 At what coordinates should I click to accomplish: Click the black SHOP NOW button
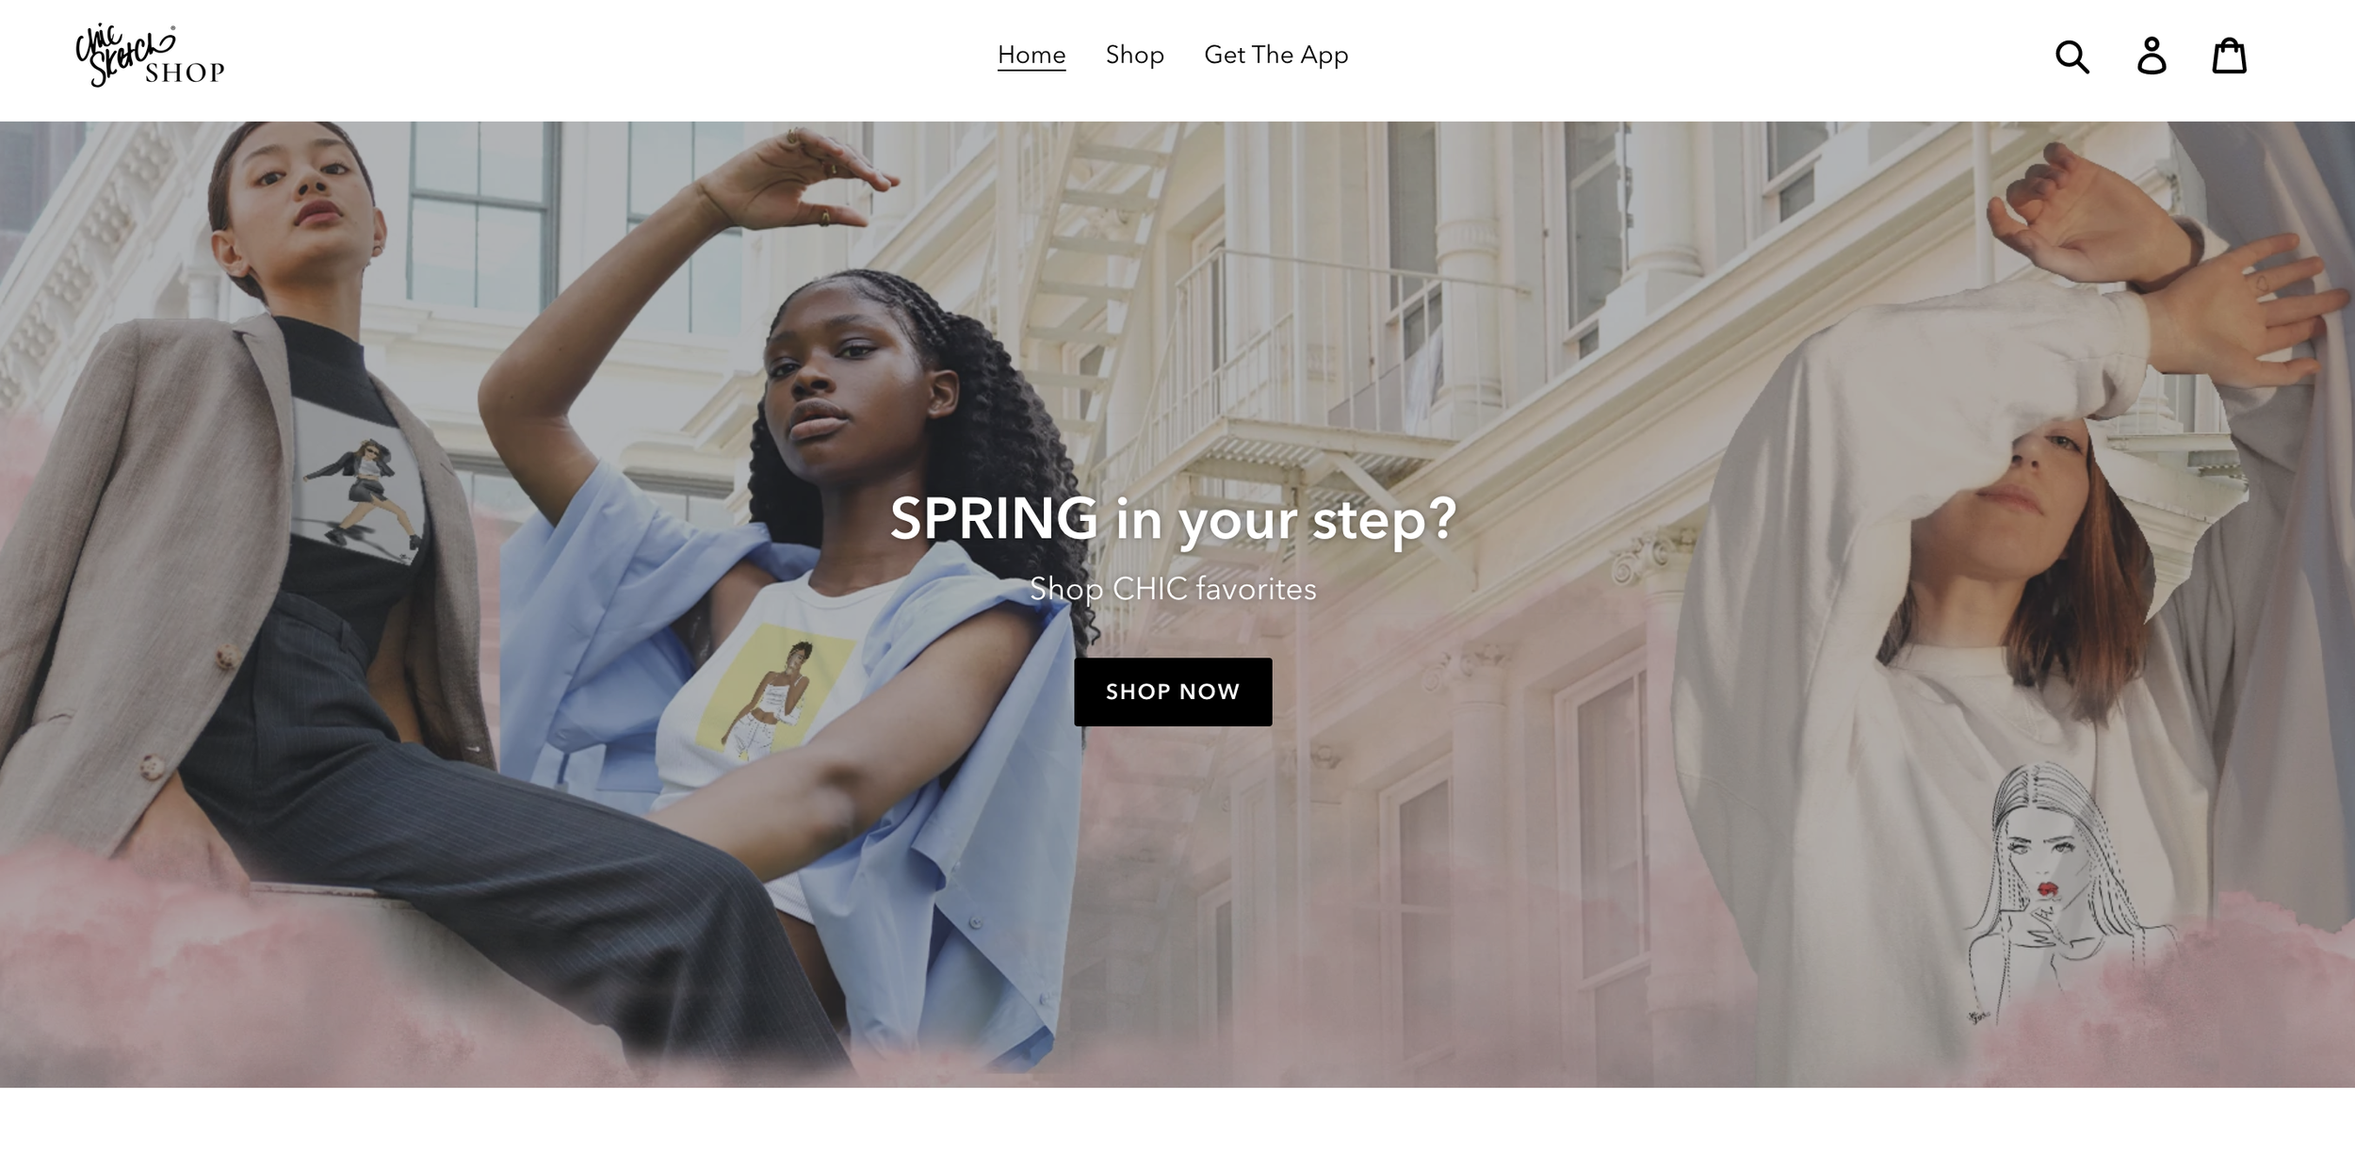[1173, 691]
